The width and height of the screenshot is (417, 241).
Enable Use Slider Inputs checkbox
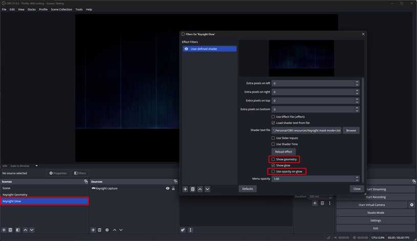(x=273, y=138)
